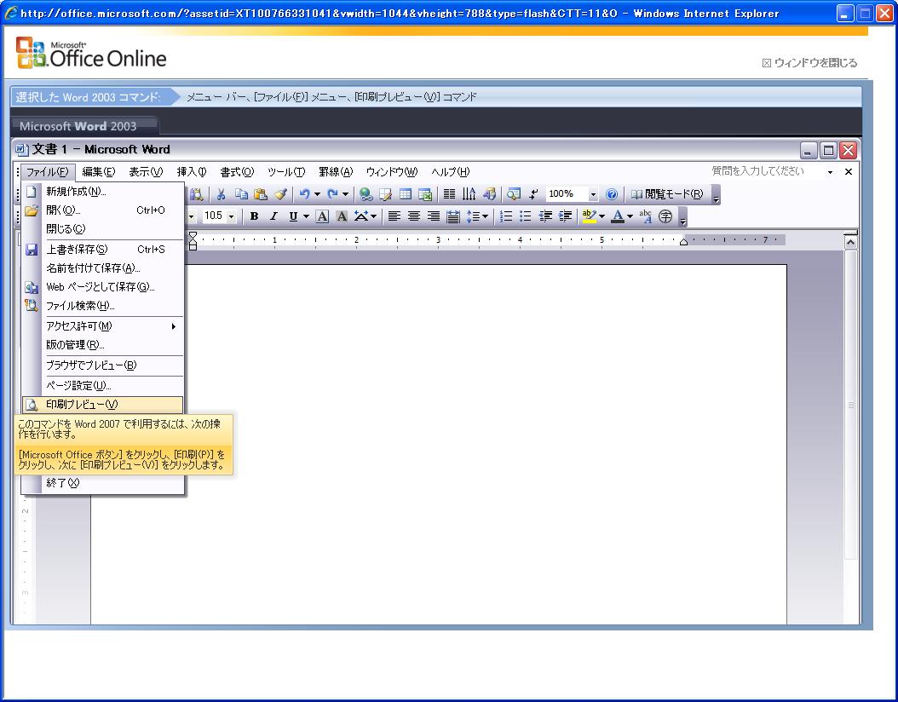Click the right indent ruler marker
Image resolution: width=898 pixels, height=702 pixels.
click(x=683, y=242)
